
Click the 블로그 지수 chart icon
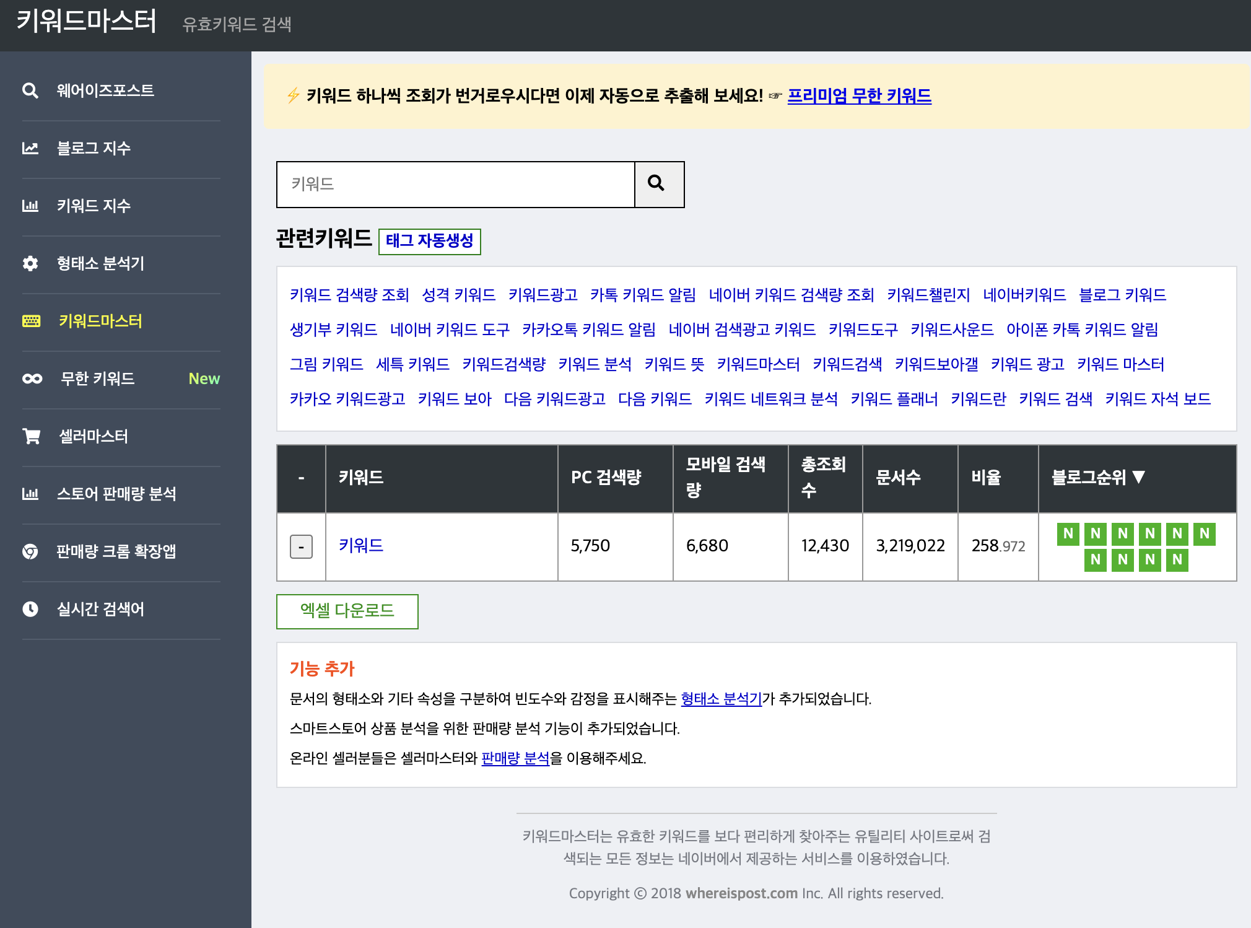[x=30, y=148]
